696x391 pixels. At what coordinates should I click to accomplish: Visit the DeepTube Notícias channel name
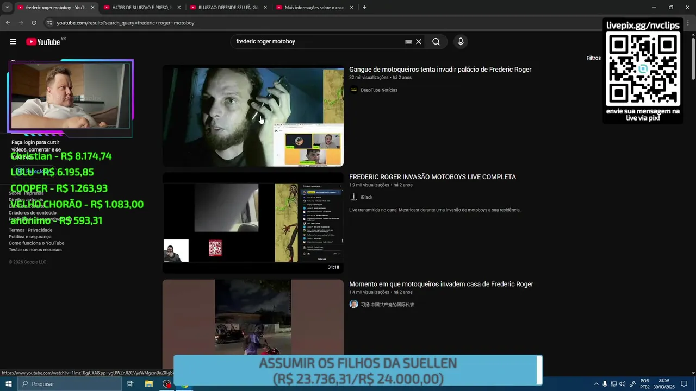[379, 90]
